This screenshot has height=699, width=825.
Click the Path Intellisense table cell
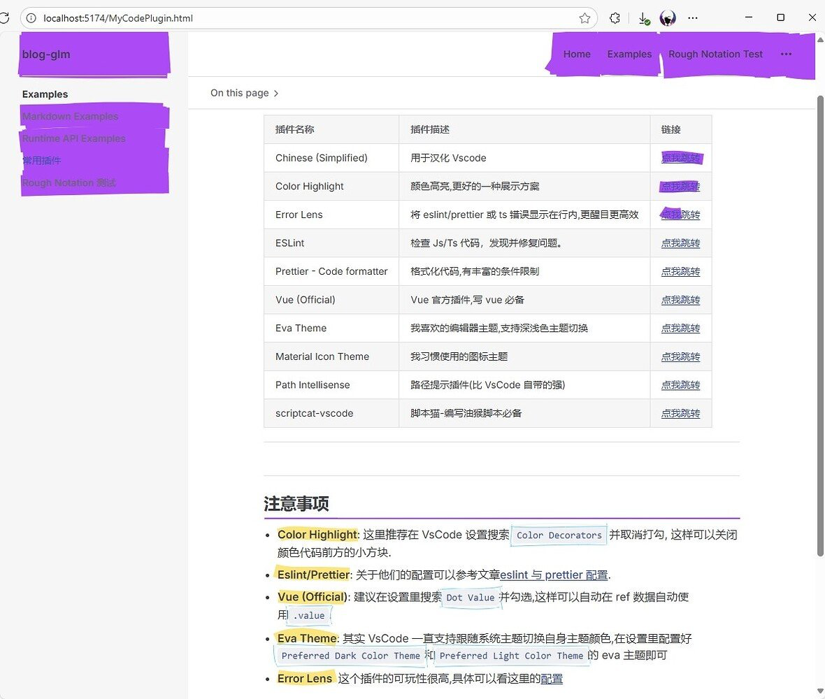(x=331, y=385)
